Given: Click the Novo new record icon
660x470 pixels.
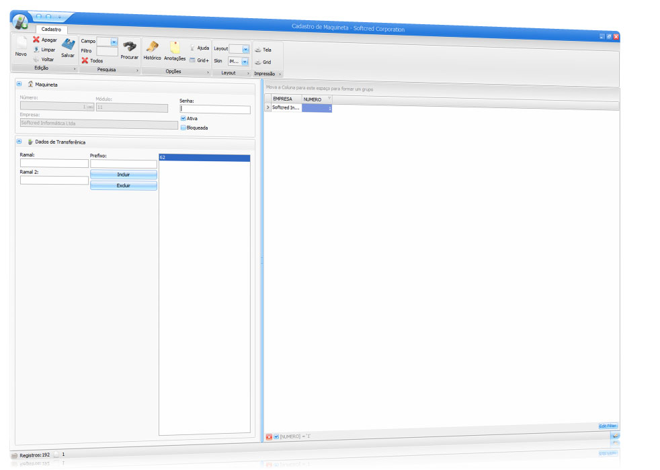Looking at the screenshot, I should [21, 44].
